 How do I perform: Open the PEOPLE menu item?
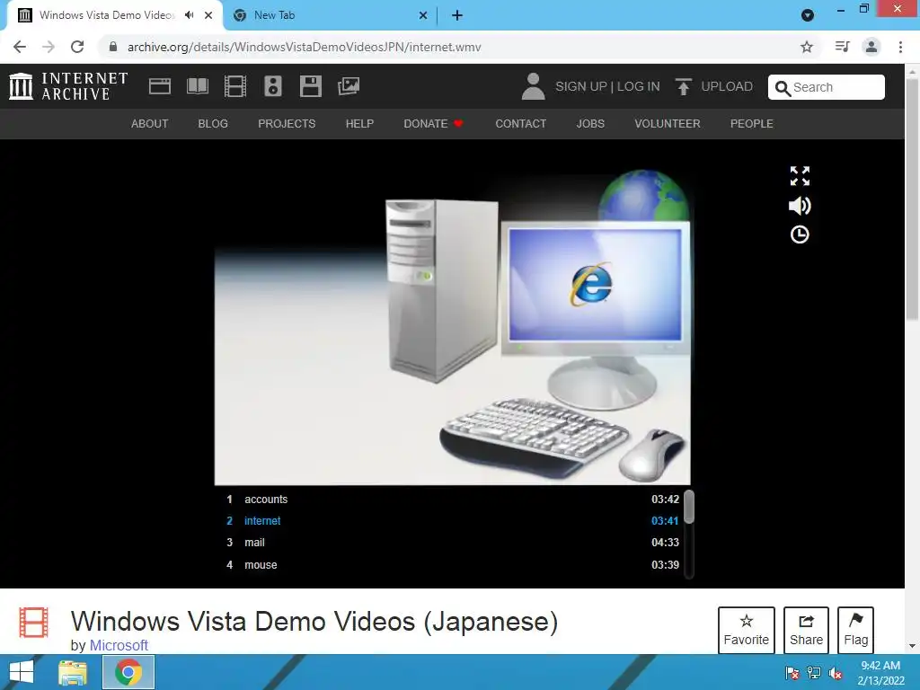752,124
